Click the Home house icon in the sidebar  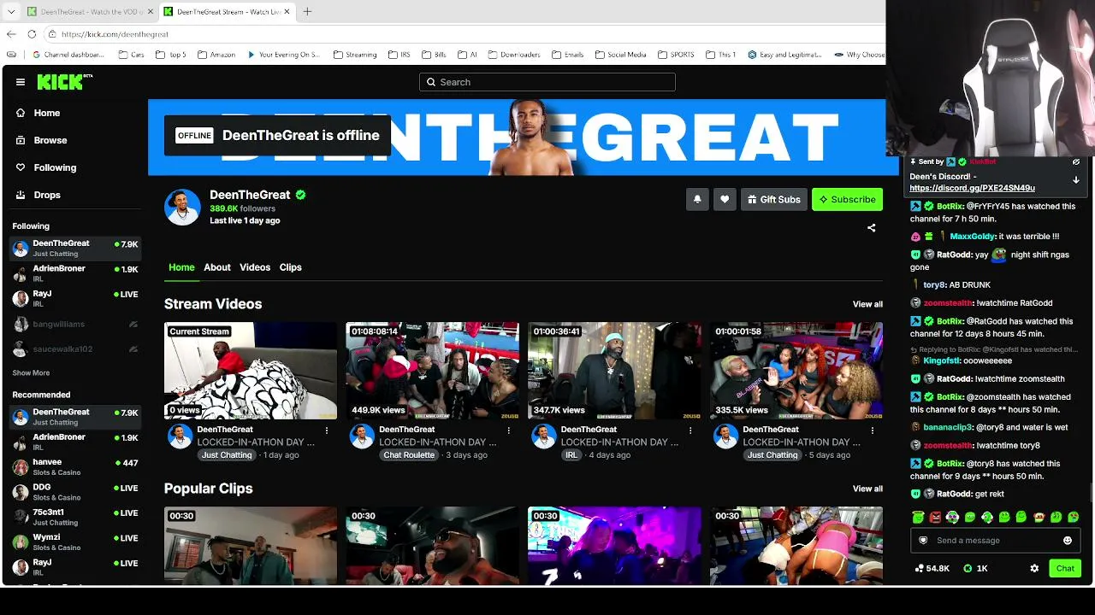coord(21,113)
